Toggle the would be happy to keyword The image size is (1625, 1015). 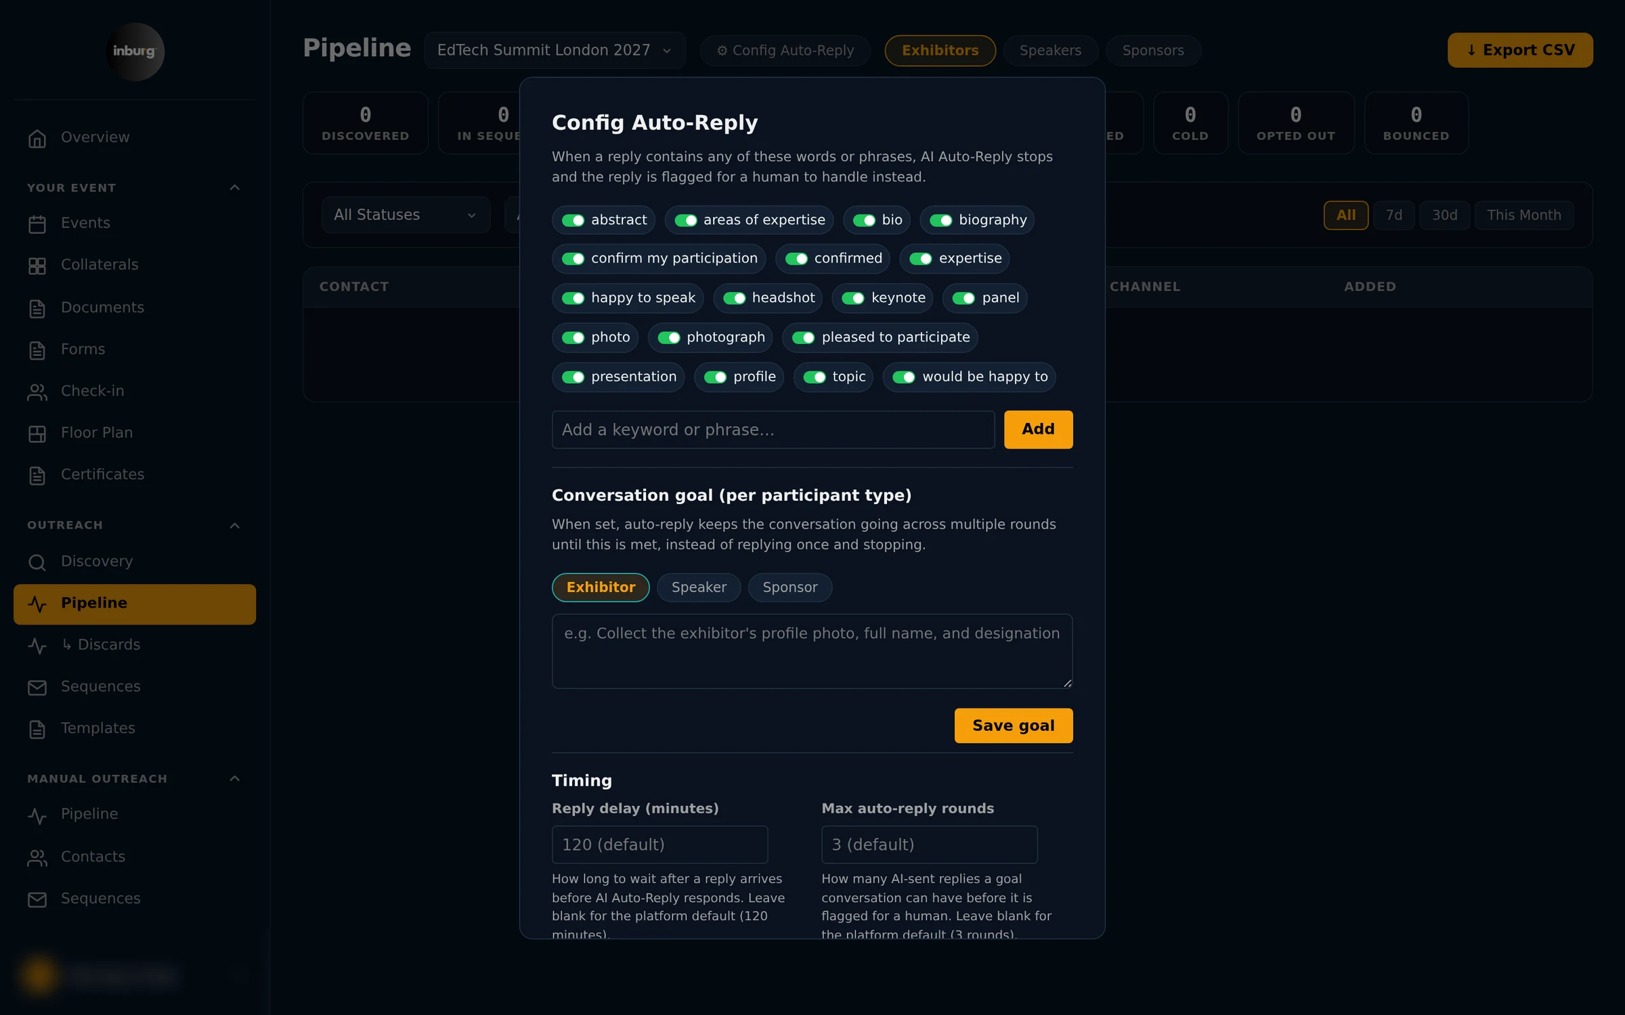[904, 378]
